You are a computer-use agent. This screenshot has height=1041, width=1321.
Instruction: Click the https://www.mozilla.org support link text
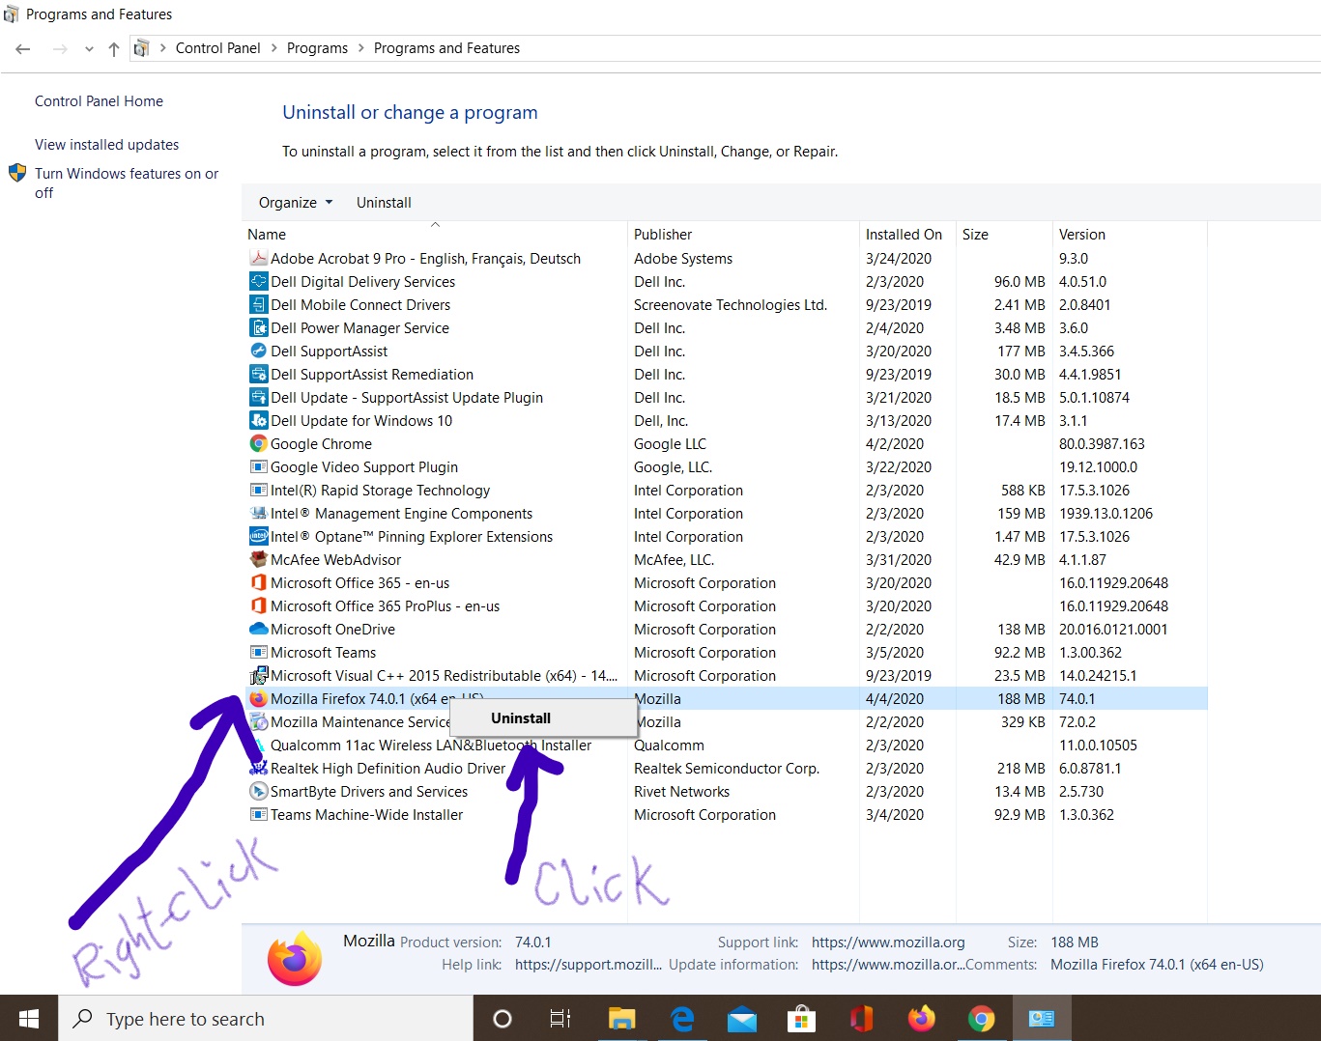888,943
